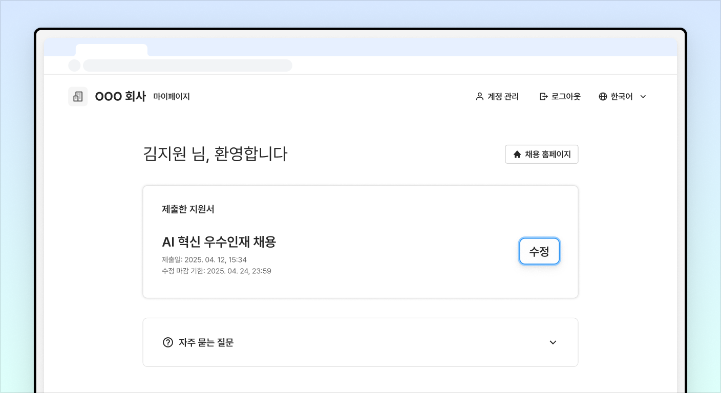Image resolution: width=721 pixels, height=393 pixels.
Task: Click the person icon for account management
Action: 479,96
